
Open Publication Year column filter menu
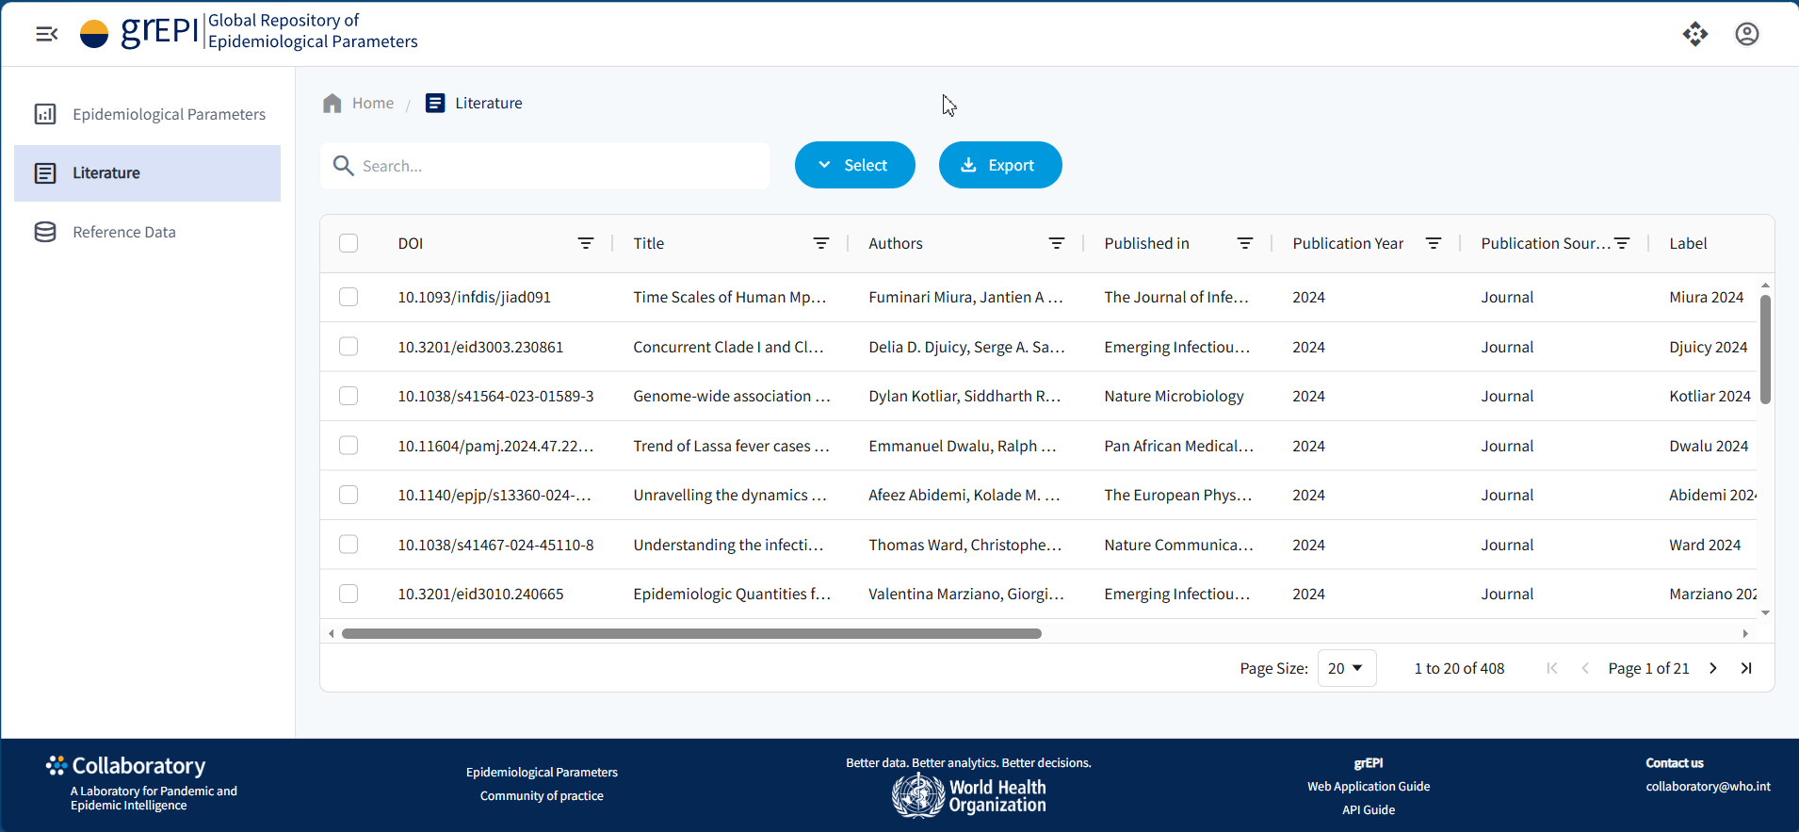pos(1433,243)
